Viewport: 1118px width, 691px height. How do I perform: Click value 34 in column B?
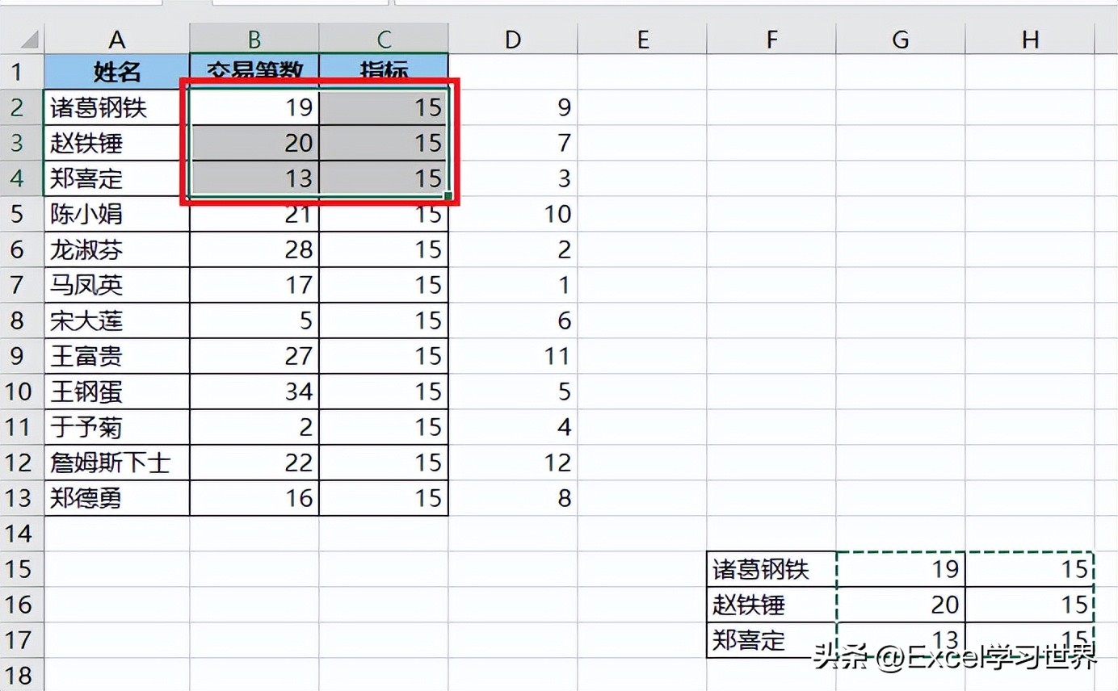pyautogui.click(x=254, y=392)
